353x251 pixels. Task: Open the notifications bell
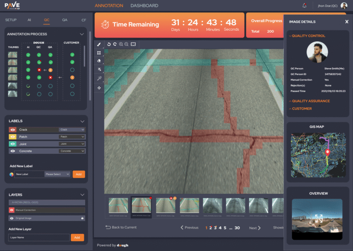304,6
